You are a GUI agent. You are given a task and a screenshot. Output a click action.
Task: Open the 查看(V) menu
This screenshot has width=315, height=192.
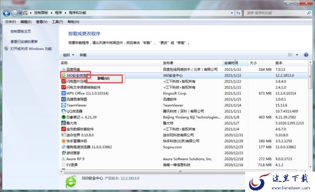click(x=41, y=22)
